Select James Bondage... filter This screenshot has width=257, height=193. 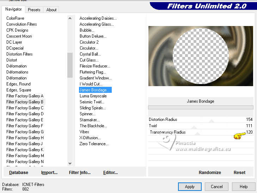click(95, 90)
